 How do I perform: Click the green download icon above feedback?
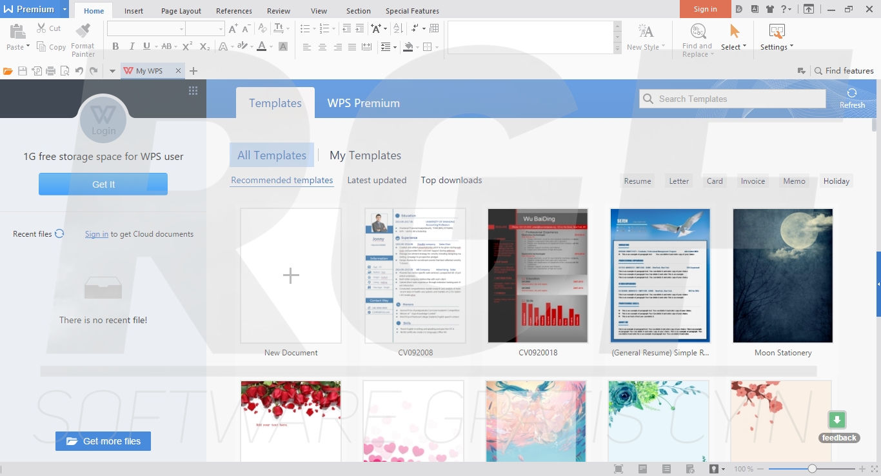(x=837, y=421)
